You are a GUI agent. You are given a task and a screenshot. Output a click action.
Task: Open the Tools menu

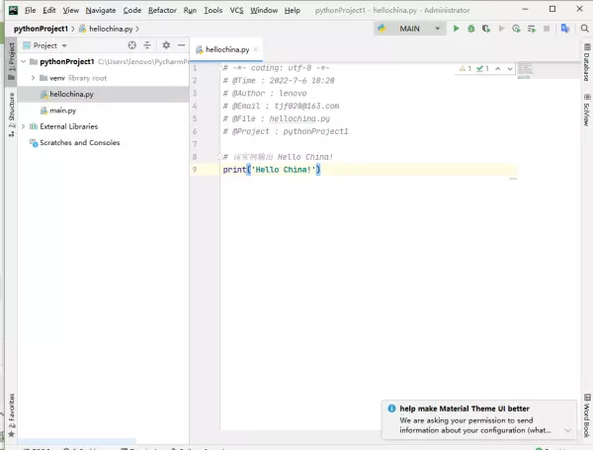pyautogui.click(x=212, y=10)
